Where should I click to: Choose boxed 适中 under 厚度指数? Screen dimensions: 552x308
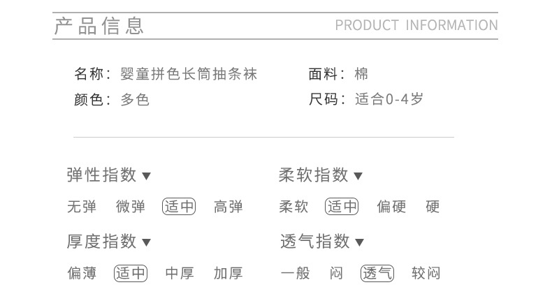pos(131,273)
